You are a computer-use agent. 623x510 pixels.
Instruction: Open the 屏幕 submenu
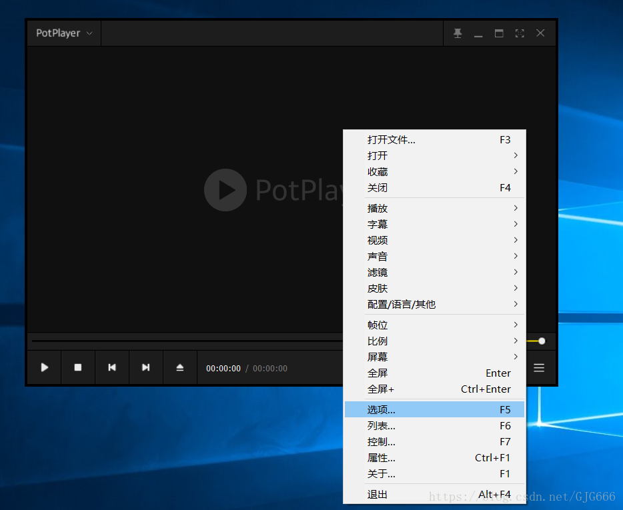coord(435,357)
